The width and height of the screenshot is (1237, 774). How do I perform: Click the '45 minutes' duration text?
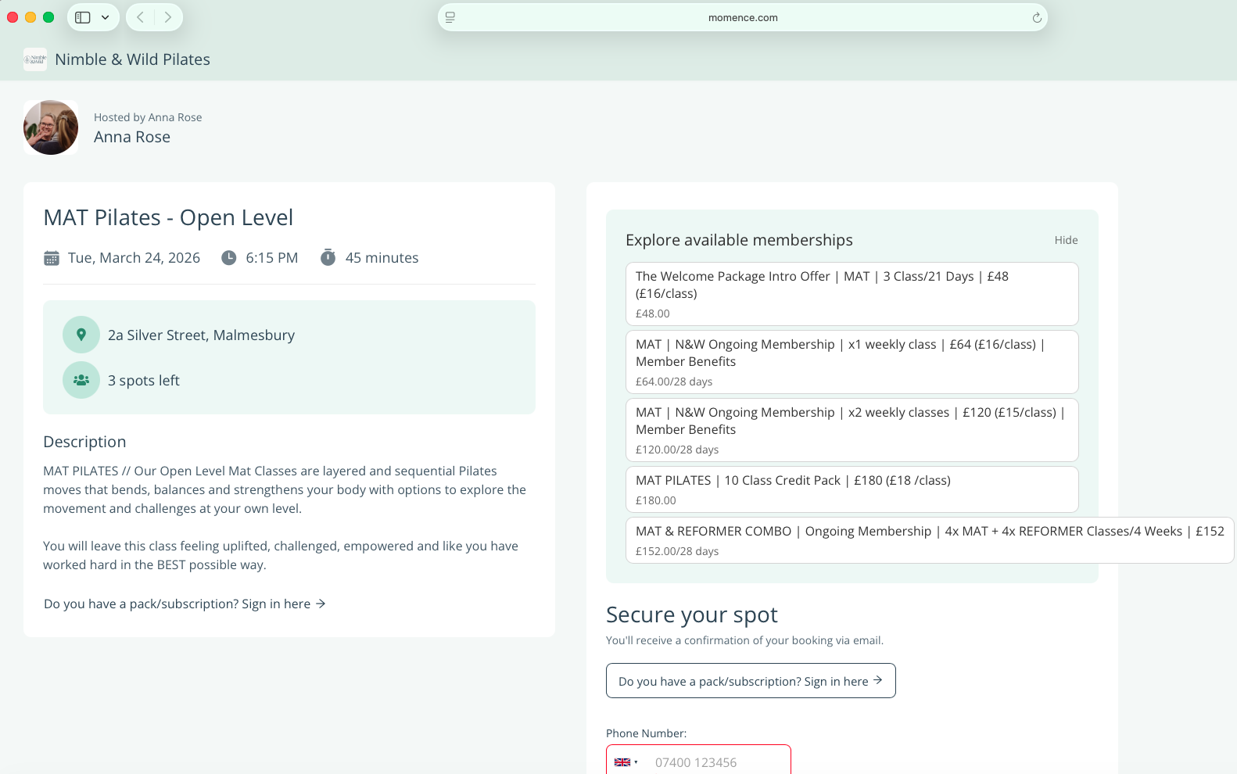[x=382, y=258]
